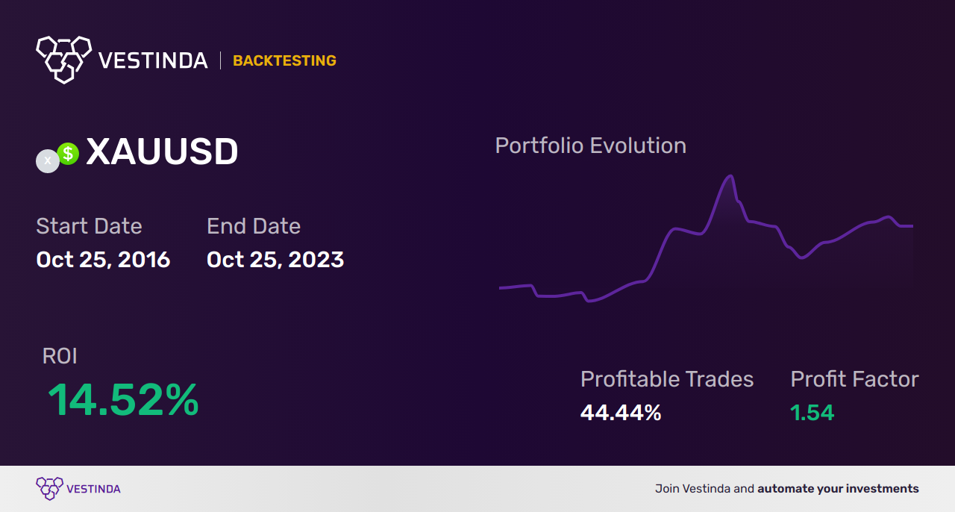The image size is (955, 512).
Task: Click the Oct 25, 2016 start date value
Action: [103, 260]
